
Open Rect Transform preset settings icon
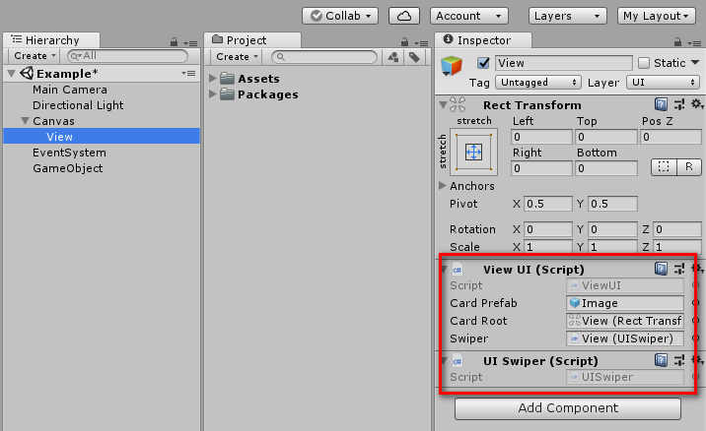679,104
